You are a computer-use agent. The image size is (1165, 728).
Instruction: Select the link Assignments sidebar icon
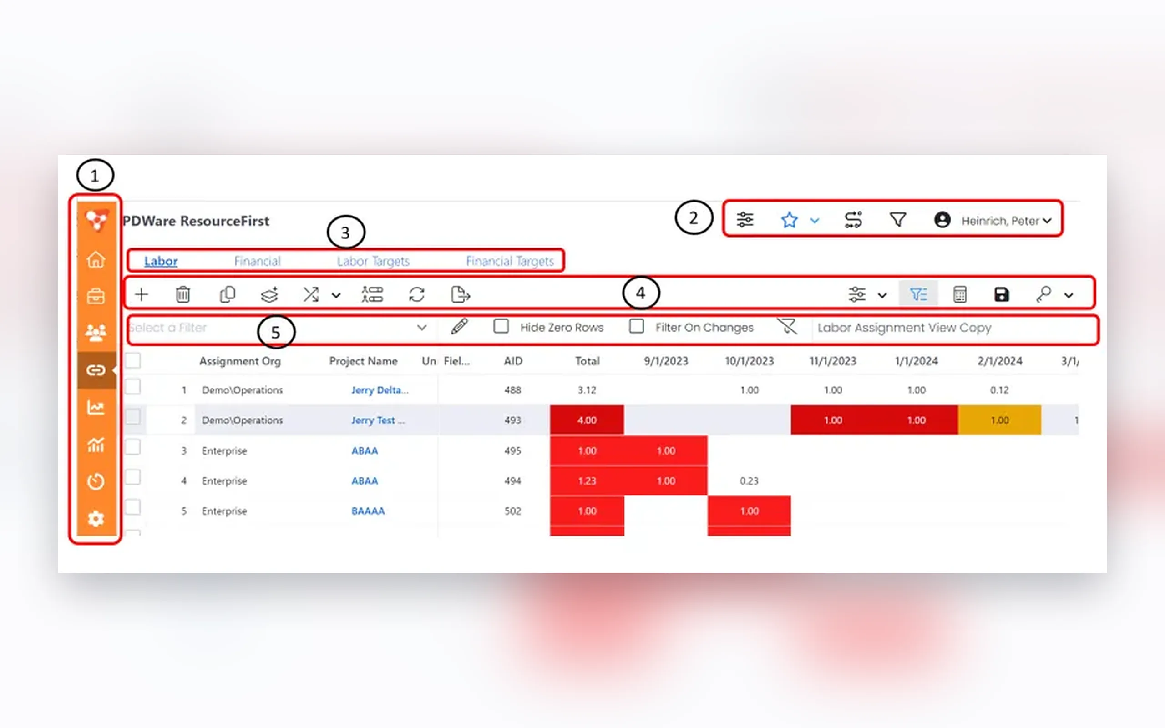pos(96,370)
